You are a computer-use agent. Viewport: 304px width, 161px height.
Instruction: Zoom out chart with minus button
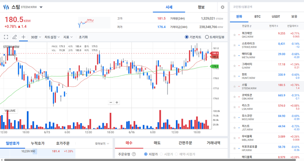tap(111, 102)
